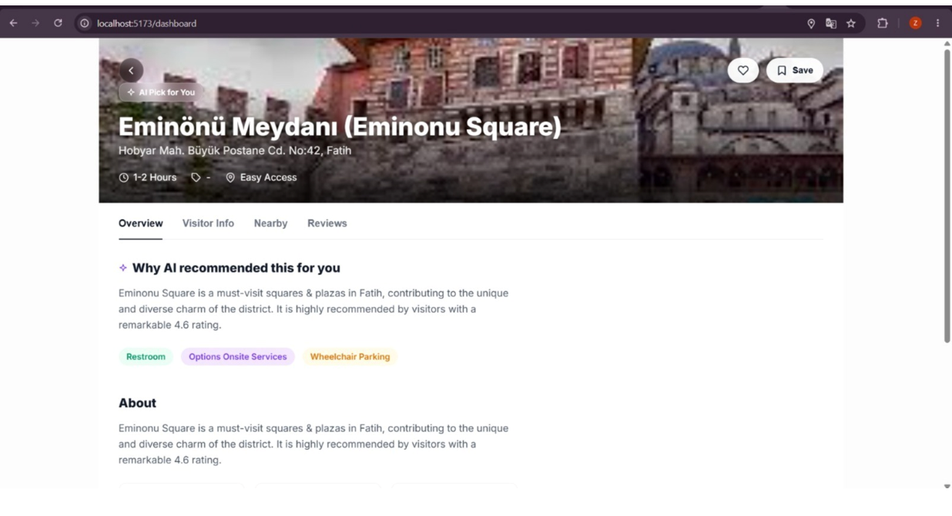The width and height of the screenshot is (952, 516).
Task: Click the Hobyar Mah. address text
Action: 235,150
